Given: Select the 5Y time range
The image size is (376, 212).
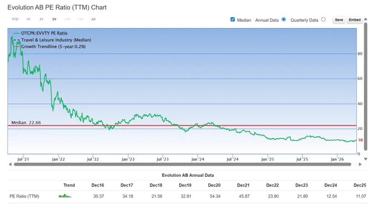Looking at the screenshot, I should pyautogui.click(x=54, y=19).
